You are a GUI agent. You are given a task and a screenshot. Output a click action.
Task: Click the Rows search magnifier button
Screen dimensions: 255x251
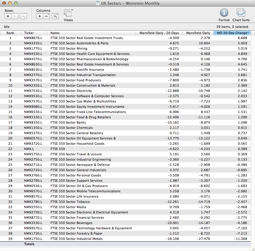tap(24, 16)
